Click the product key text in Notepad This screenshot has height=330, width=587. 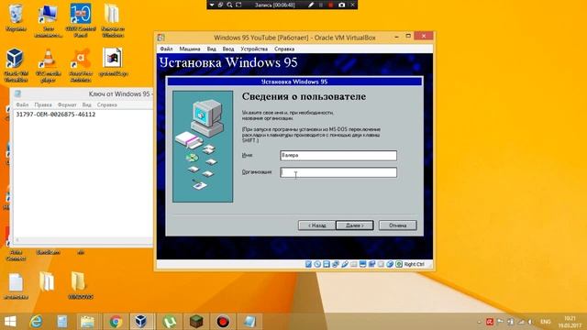coord(56,115)
